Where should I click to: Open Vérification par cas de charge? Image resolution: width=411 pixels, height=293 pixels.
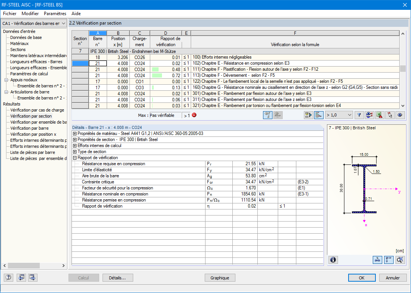[37, 110]
